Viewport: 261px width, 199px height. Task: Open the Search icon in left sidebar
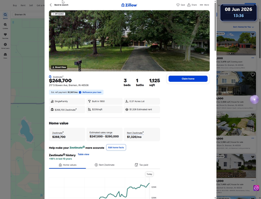(x=5, y=16)
